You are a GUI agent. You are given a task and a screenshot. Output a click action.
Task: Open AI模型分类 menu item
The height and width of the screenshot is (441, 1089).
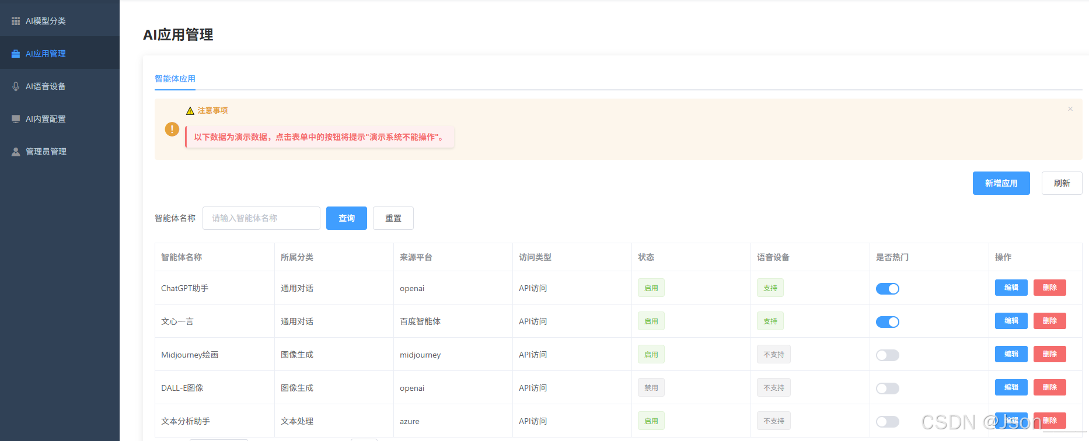[60, 21]
